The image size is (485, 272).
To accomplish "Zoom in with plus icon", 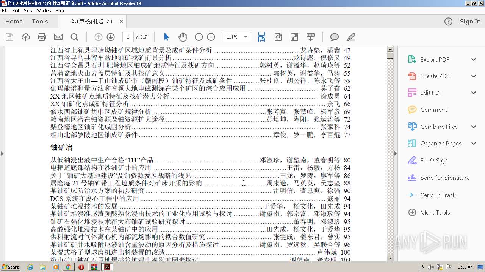I will click(x=211, y=37).
